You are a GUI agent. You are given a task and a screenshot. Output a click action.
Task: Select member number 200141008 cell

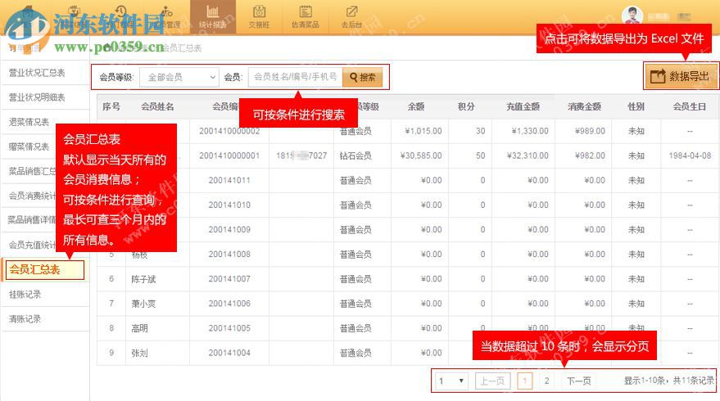(229, 255)
